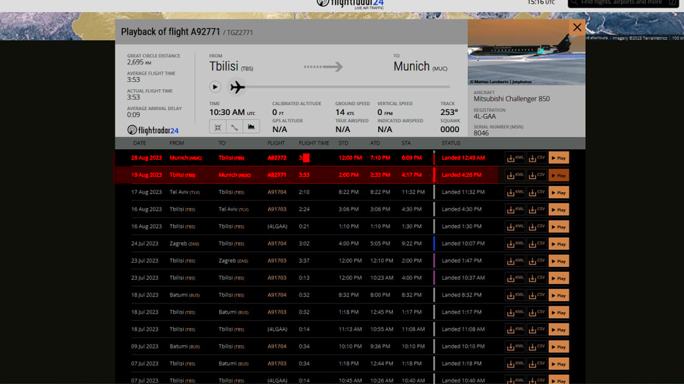Play the 18 Jul Batumi-Tbilisi A91704 flight

(559, 295)
